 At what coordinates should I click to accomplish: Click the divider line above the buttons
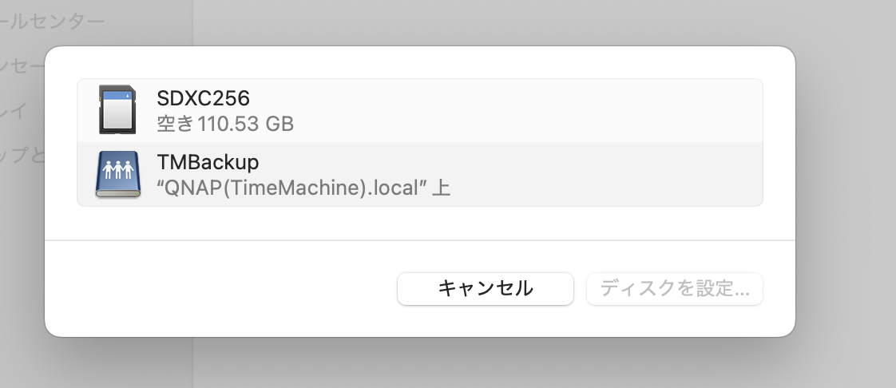419,240
